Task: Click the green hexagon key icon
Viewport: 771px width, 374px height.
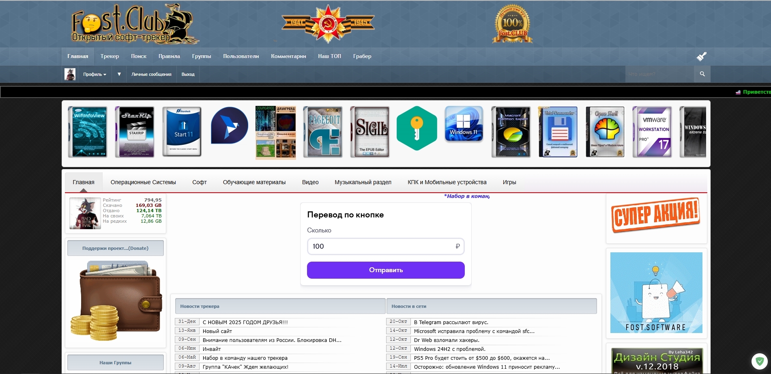Action: point(417,128)
